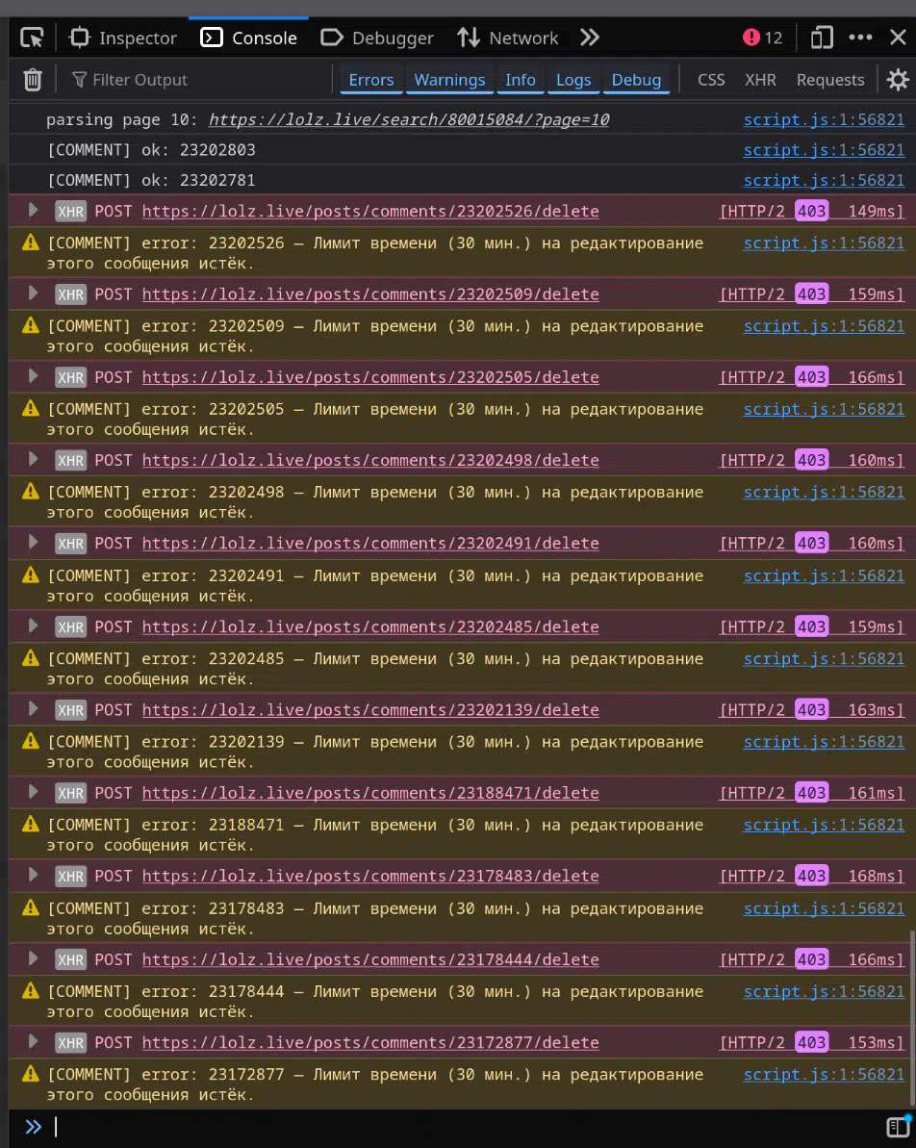Expand the 23188471 delete request

pos(33,792)
